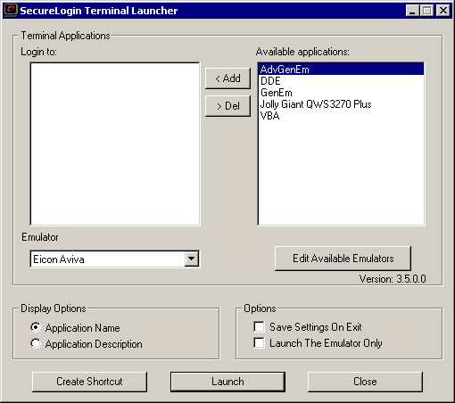Click the SecureLogin title bar app icon
This screenshot has width=455, height=403.
(x=11, y=11)
